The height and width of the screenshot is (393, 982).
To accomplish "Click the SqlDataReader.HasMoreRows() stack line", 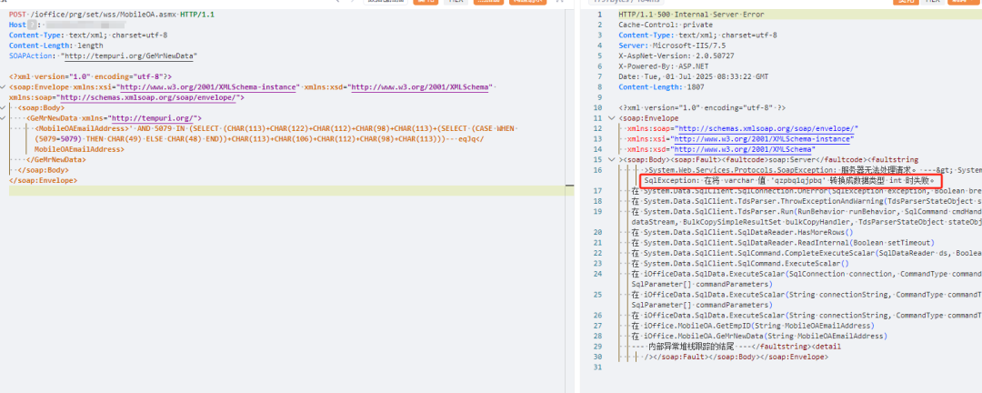I will click(x=742, y=232).
